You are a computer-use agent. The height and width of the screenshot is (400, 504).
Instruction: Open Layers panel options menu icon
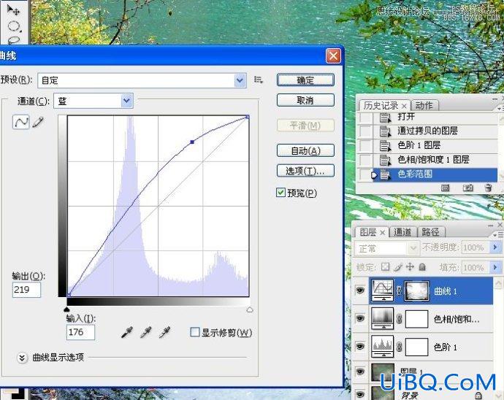coord(499,236)
